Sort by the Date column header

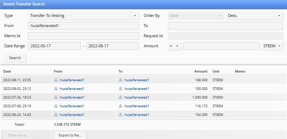7,71
